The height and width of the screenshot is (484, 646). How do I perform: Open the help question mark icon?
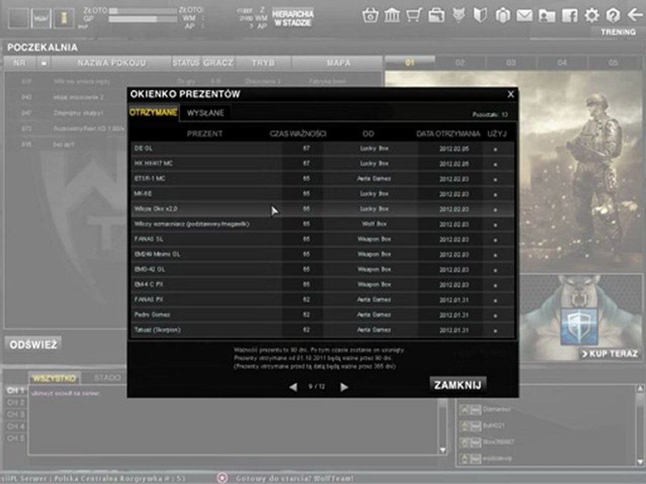pyautogui.click(x=613, y=15)
